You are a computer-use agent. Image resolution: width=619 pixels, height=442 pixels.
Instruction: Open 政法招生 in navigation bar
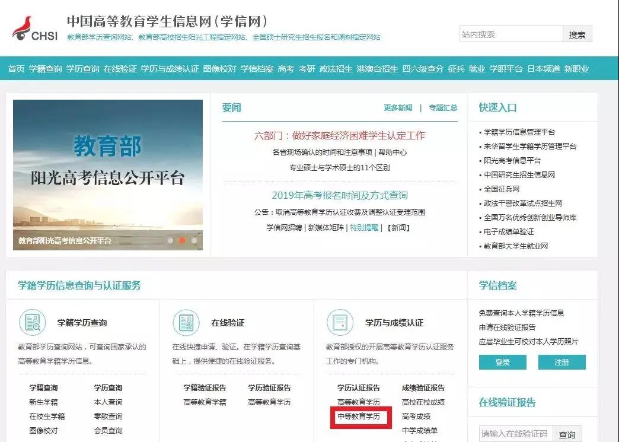tap(336, 69)
